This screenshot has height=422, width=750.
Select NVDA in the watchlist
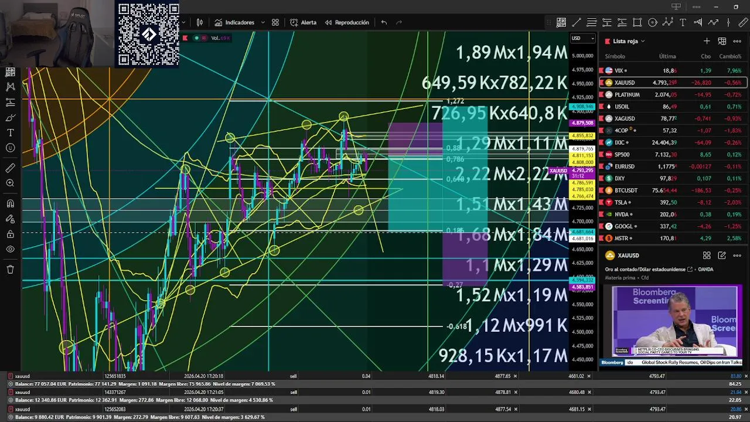673,215
